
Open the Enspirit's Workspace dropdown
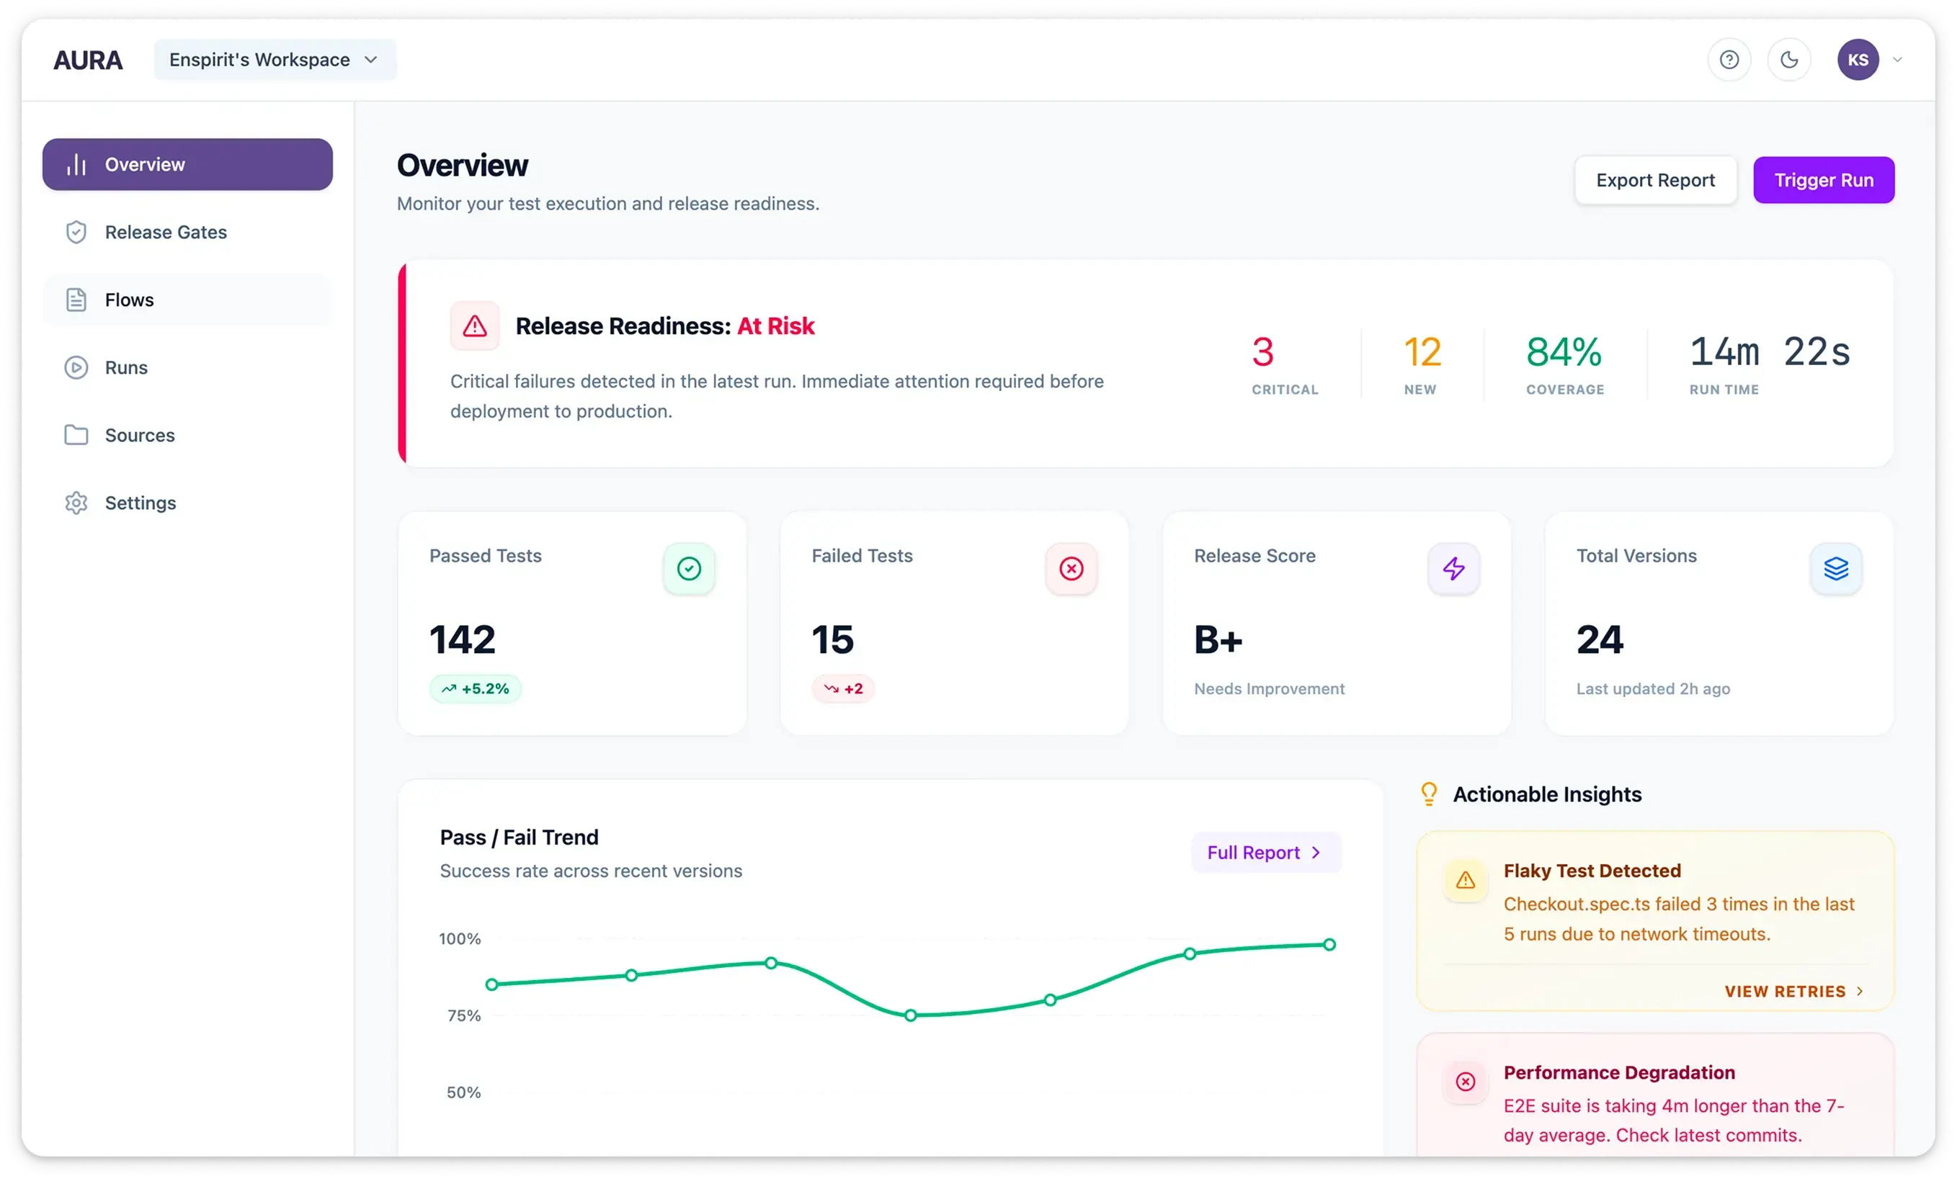pyautogui.click(x=275, y=60)
